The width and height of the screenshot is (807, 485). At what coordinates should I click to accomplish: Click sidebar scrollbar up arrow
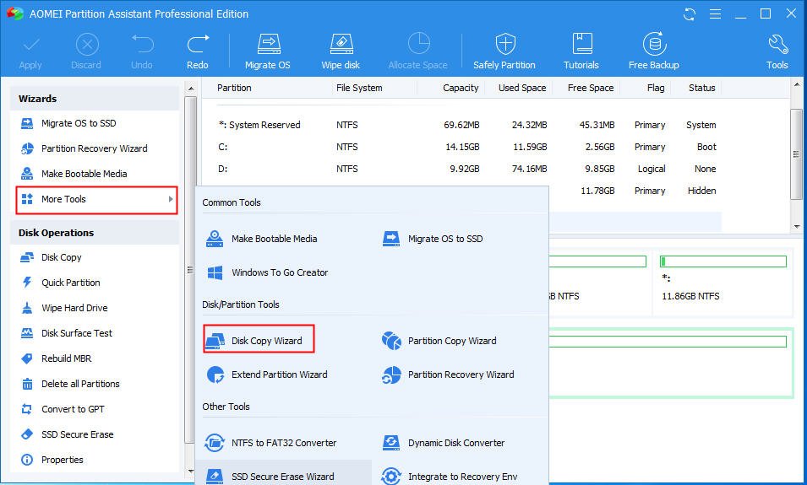coord(191,89)
